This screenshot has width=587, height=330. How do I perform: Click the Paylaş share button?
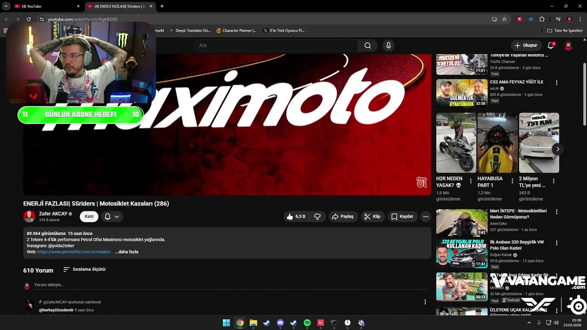click(x=343, y=216)
